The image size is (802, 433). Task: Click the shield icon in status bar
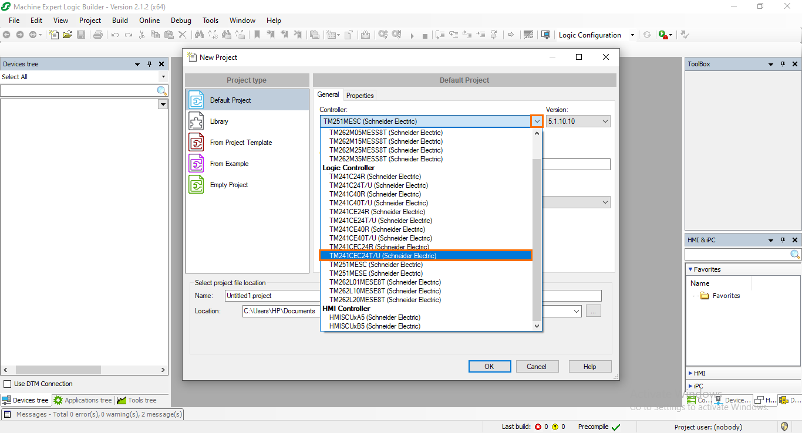(x=784, y=427)
